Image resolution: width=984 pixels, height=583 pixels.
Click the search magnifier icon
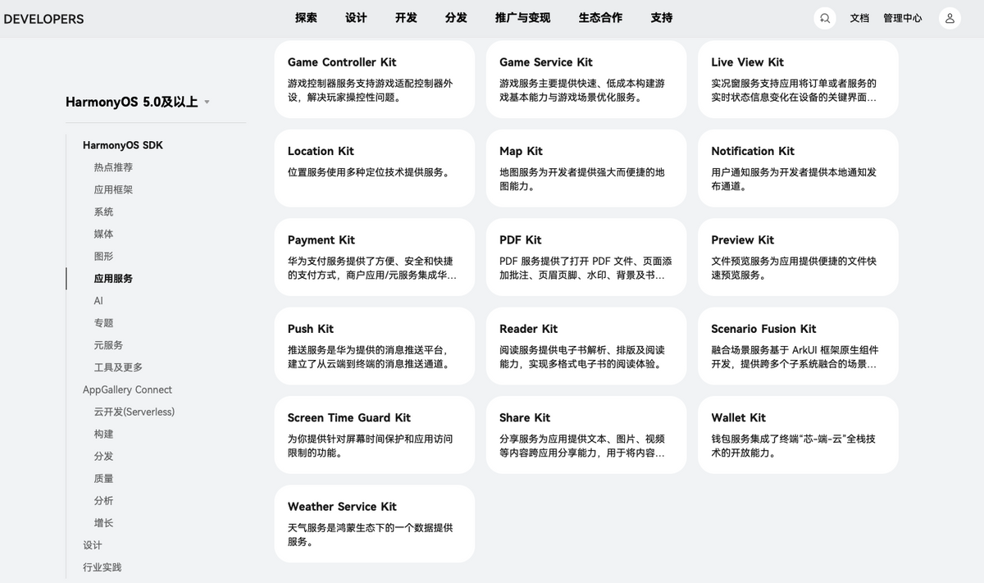[825, 18]
